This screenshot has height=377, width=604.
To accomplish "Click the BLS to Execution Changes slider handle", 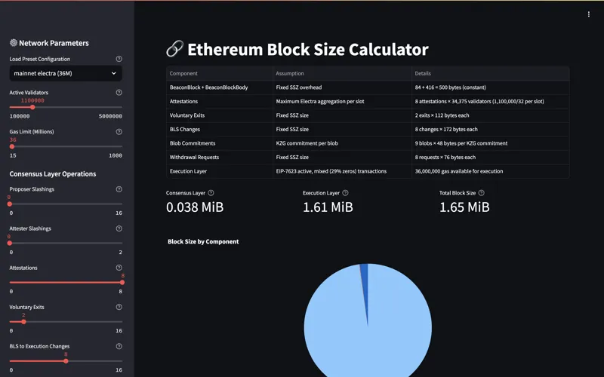I will (x=66, y=361).
